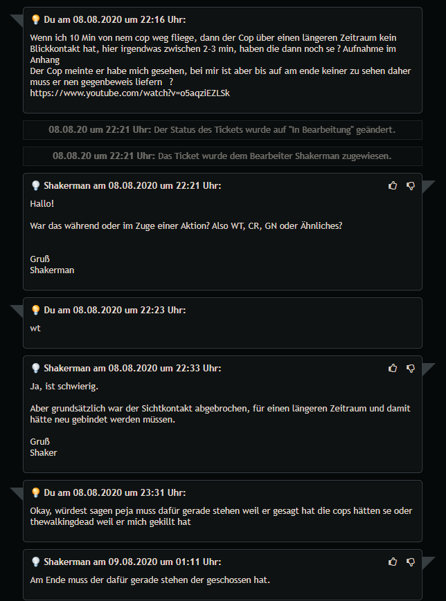Click the lightbulb icon beside Shakerman 01:11
The image size is (446, 601).
click(36, 562)
